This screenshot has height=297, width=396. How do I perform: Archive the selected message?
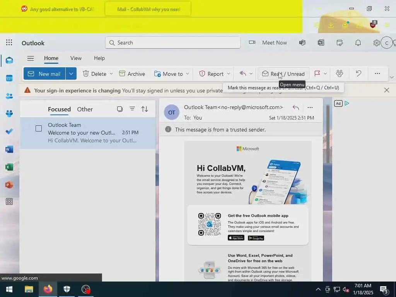pyautogui.click(x=132, y=74)
